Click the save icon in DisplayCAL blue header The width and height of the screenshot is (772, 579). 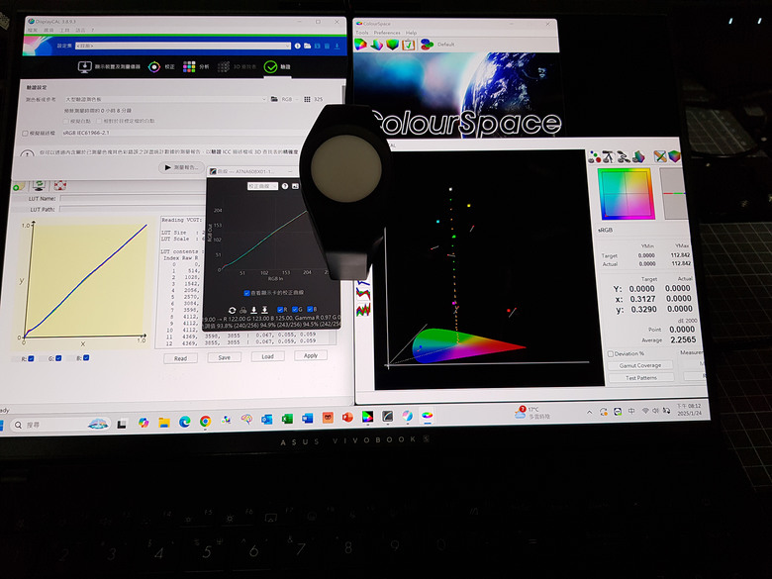[x=317, y=46]
